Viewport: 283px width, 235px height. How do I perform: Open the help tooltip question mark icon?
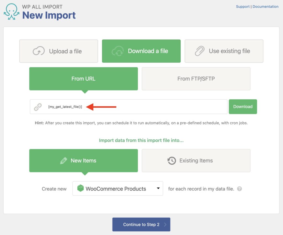coord(239,189)
